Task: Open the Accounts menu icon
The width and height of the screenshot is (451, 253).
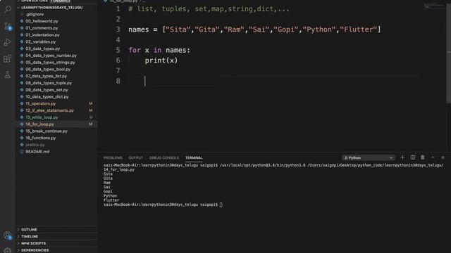Action: [8, 236]
